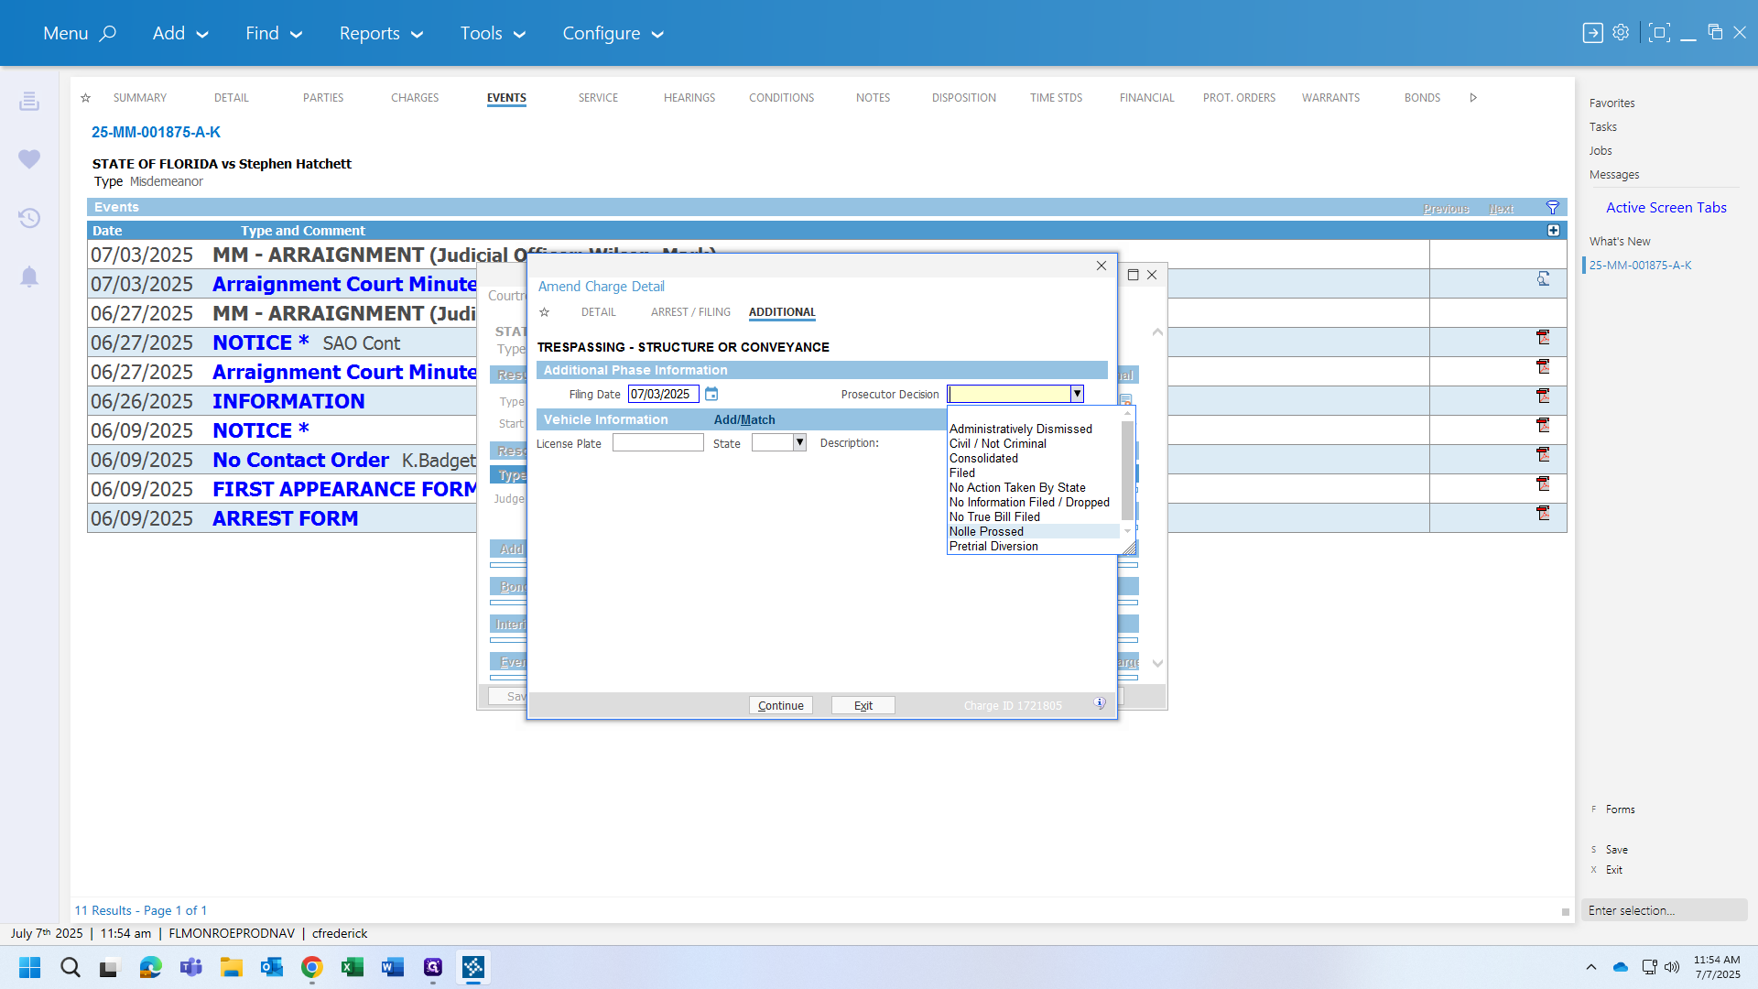Screen dimensions: 1758x989
Task: Expand the Reports menu
Action: [x=381, y=33]
